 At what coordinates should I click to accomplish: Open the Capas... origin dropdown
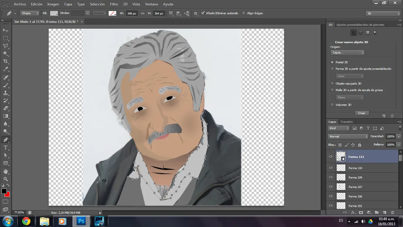tap(348, 53)
